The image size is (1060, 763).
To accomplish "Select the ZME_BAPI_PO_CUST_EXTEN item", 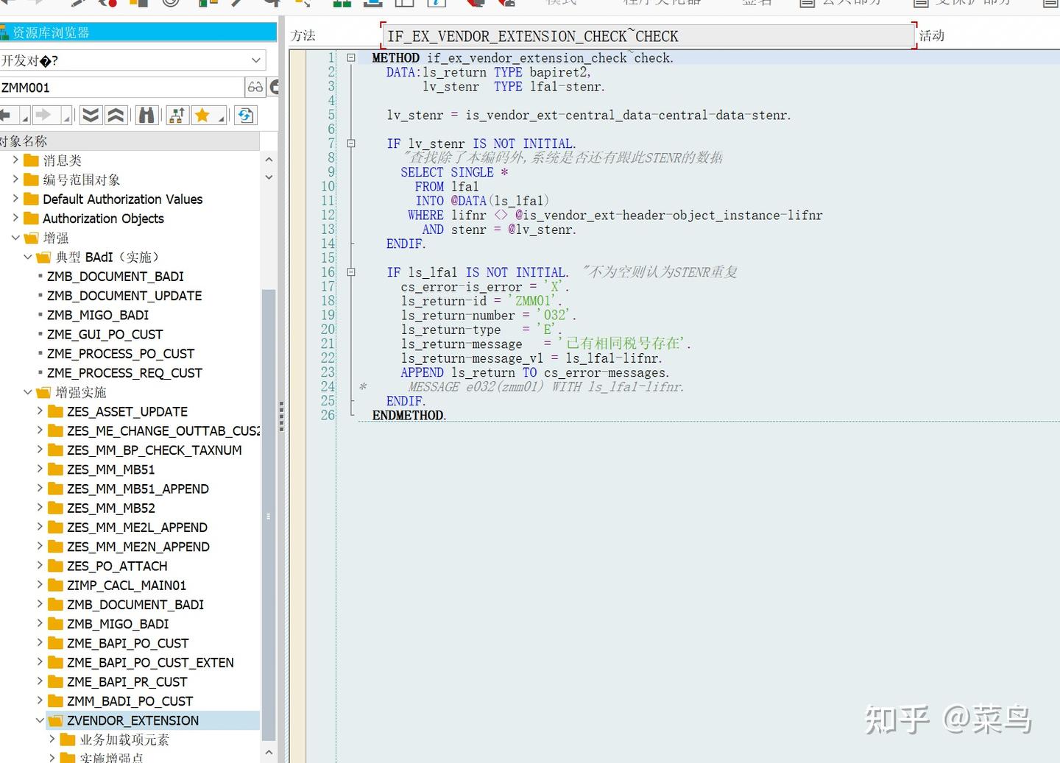I will pos(150,663).
